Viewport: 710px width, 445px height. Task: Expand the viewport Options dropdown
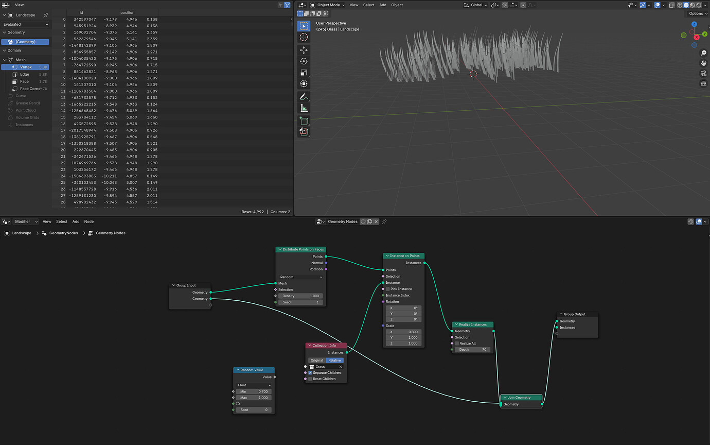point(698,13)
